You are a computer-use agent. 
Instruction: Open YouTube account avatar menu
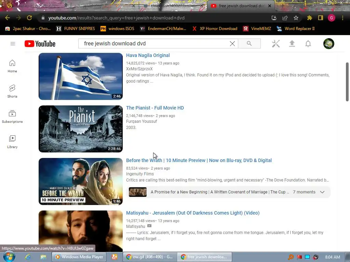pyautogui.click(x=329, y=44)
